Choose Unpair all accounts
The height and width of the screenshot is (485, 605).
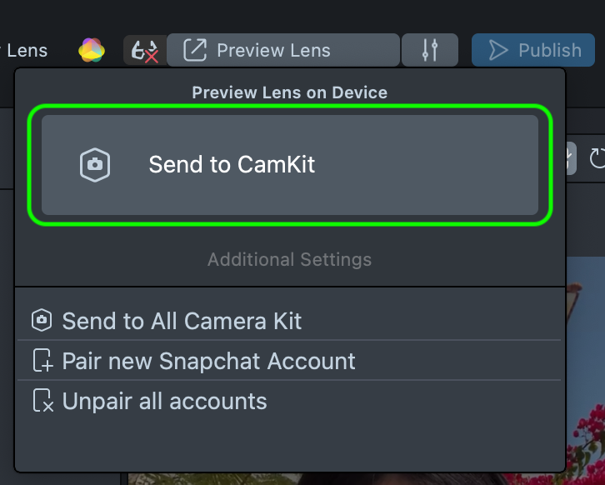point(164,401)
